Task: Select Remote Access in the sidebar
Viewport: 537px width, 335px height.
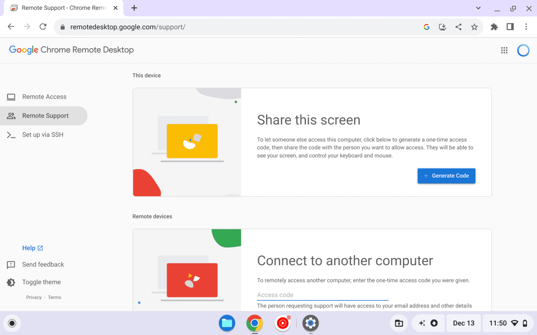Action: click(x=44, y=97)
